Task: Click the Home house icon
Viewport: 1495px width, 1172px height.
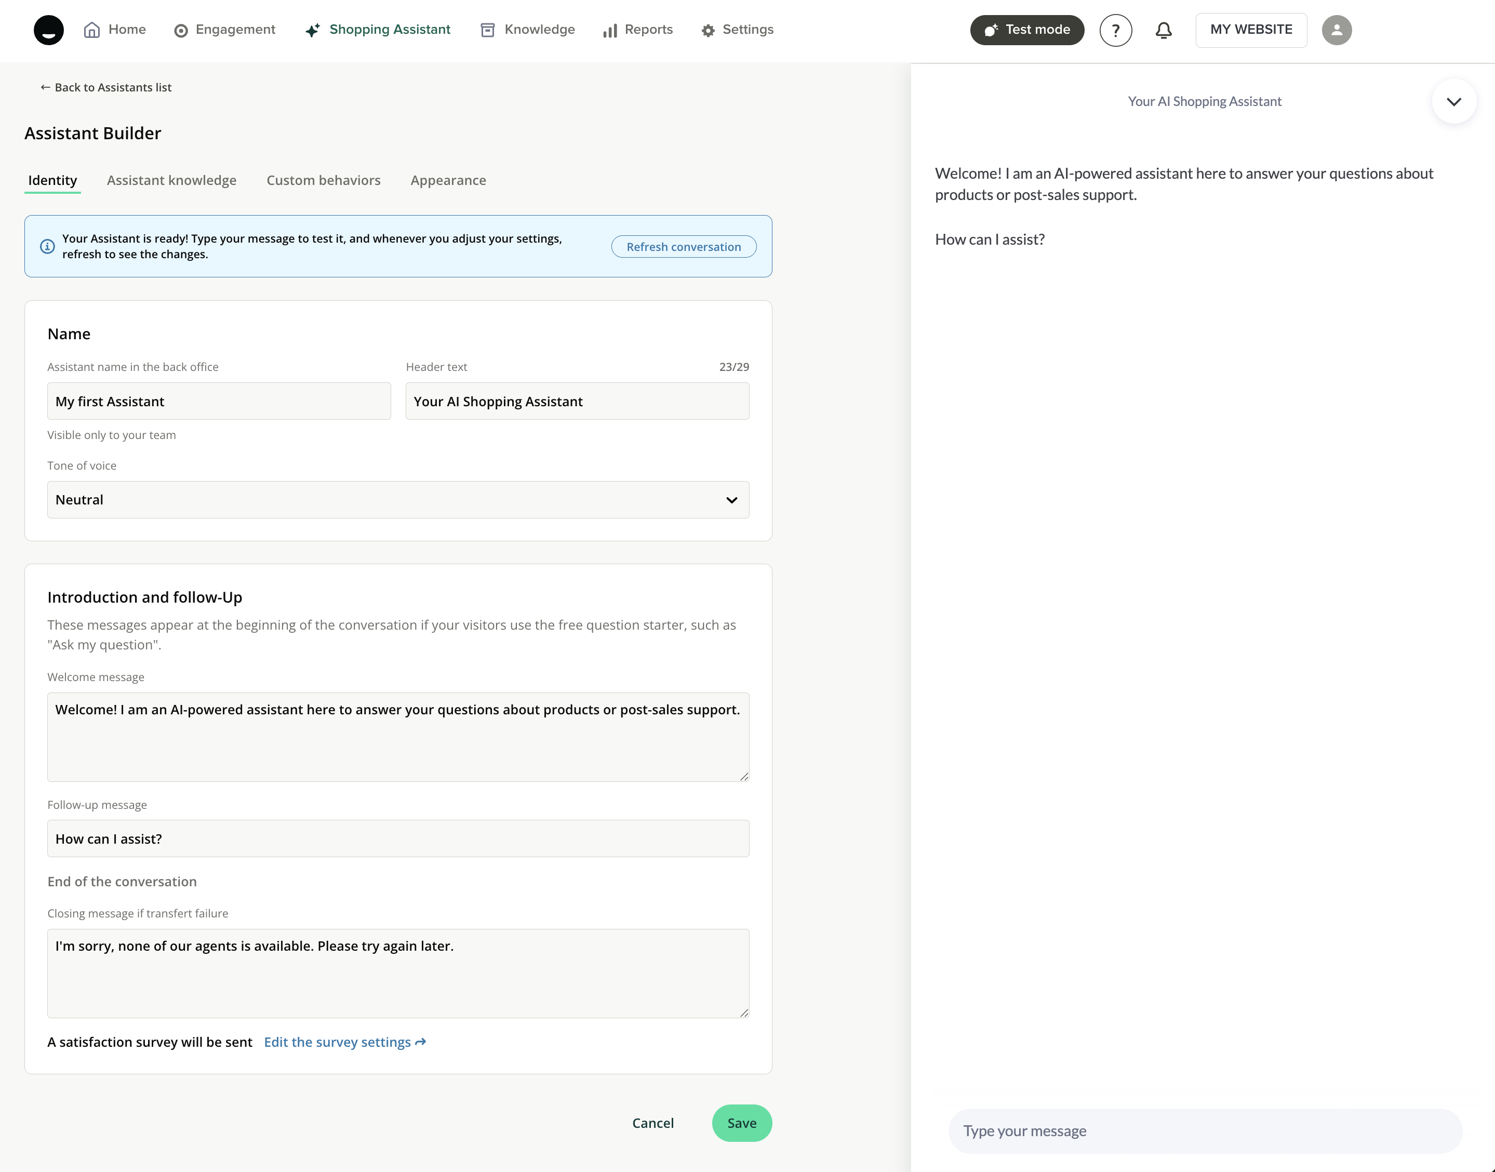Action: pos(92,30)
